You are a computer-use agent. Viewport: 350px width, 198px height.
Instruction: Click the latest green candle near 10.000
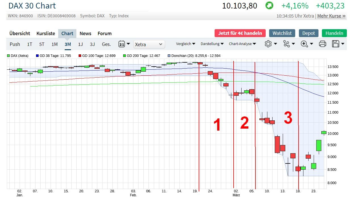point(324,132)
